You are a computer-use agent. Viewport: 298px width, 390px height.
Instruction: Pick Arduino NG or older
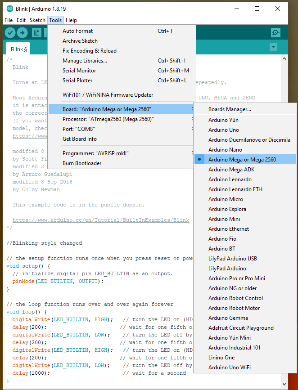click(x=245, y=288)
